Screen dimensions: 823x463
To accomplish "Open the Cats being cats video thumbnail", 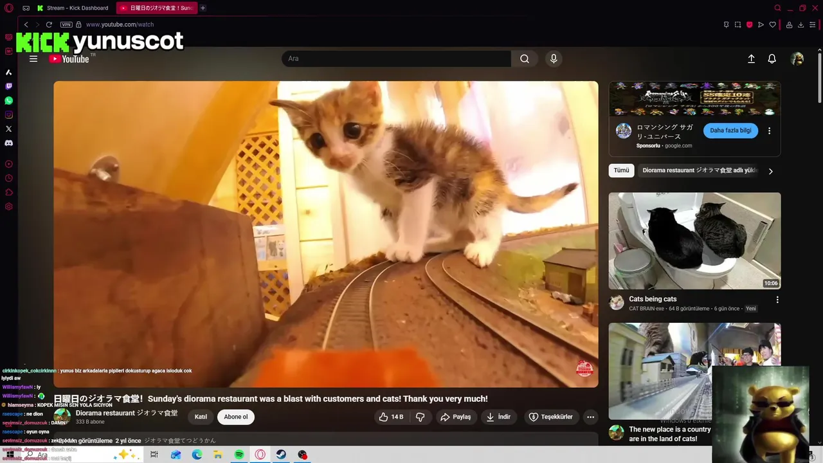I will [694, 241].
